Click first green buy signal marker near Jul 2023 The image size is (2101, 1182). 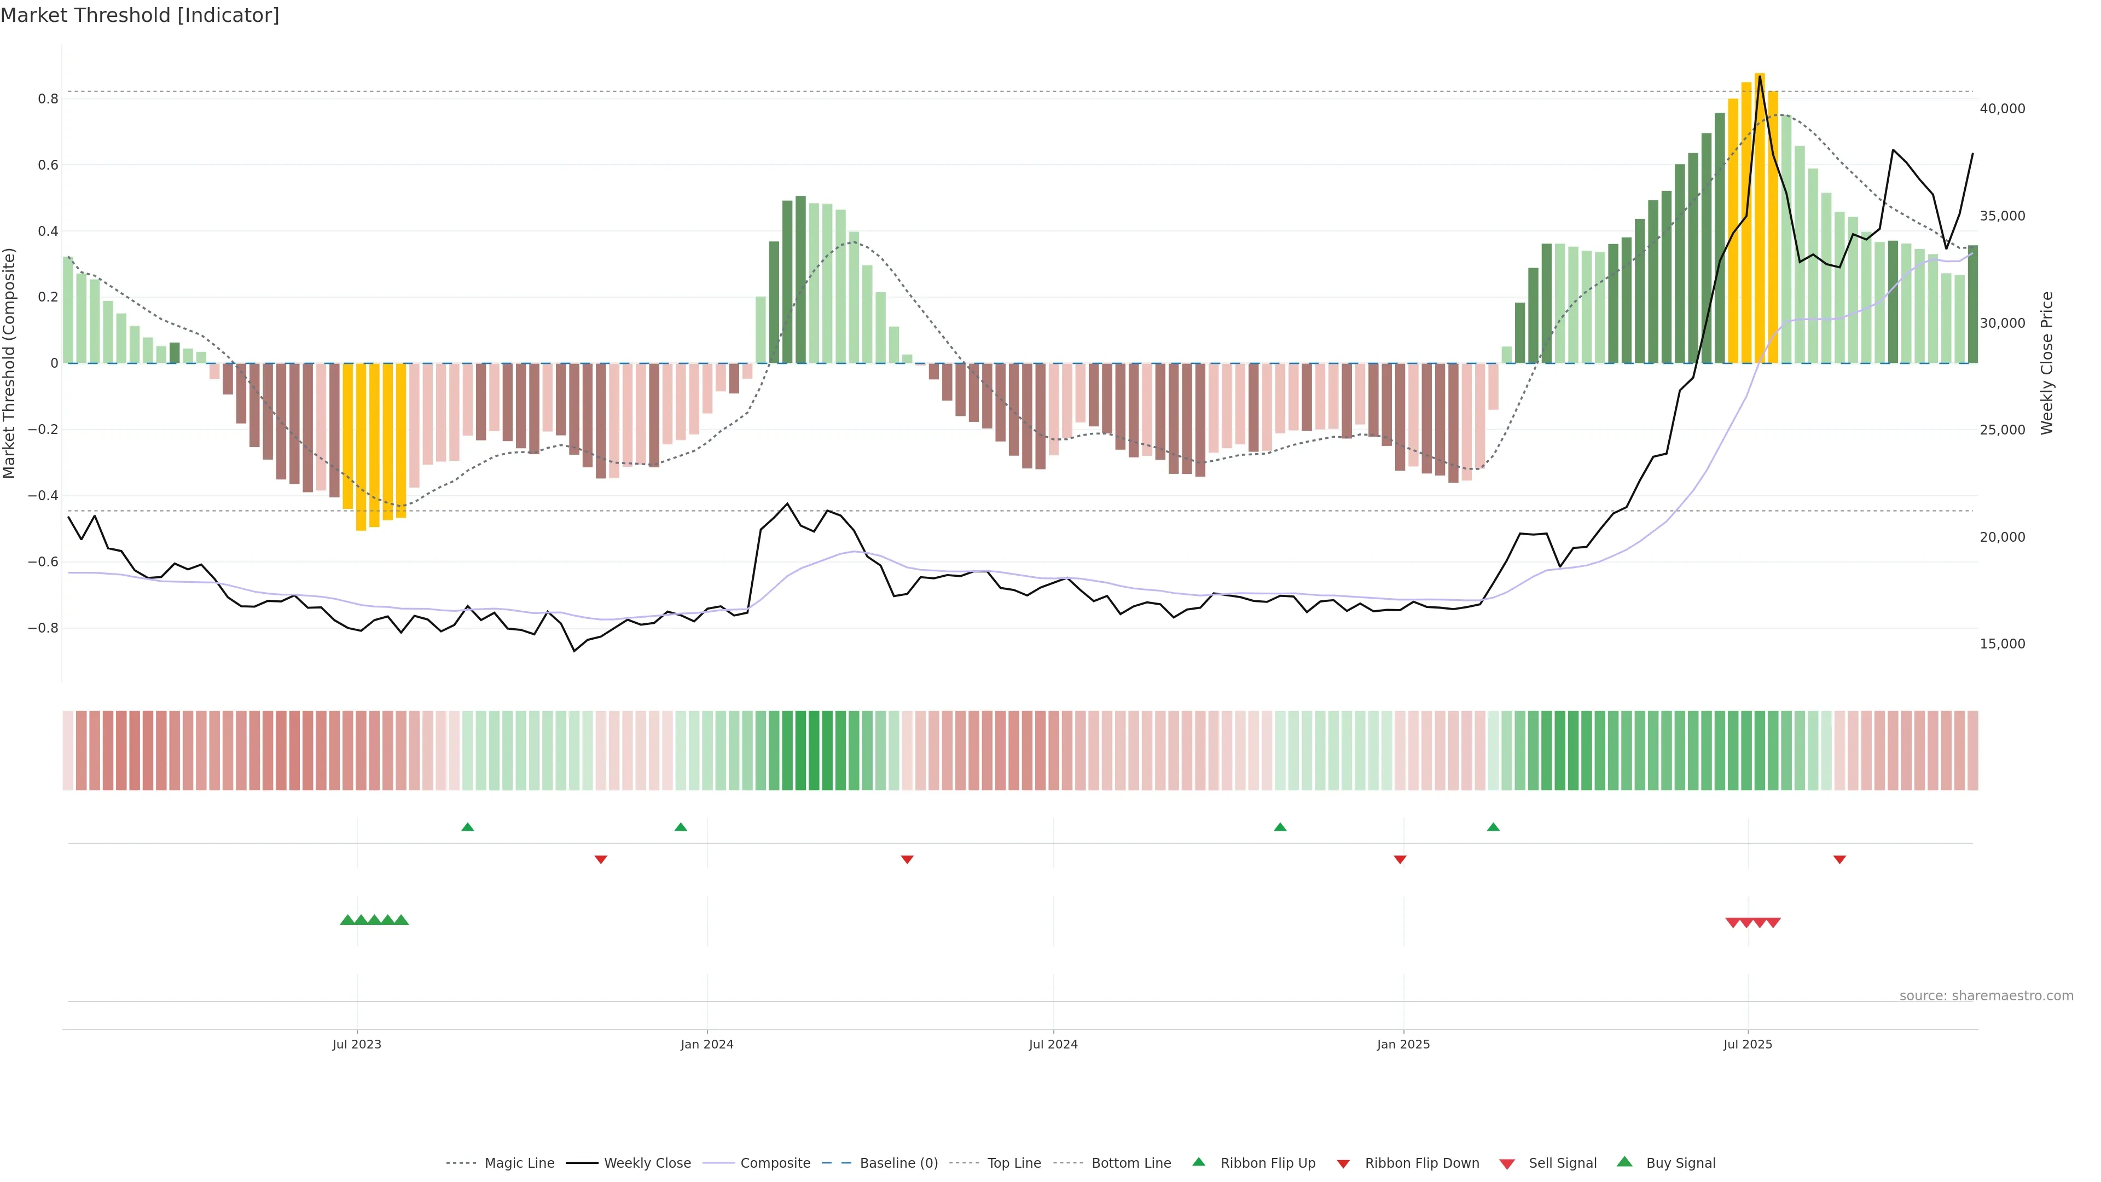[347, 920]
